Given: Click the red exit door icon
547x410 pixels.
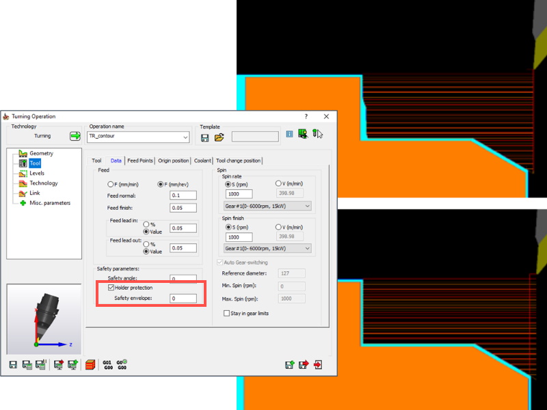Looking at the screenshot, I should tap(319, 365).
